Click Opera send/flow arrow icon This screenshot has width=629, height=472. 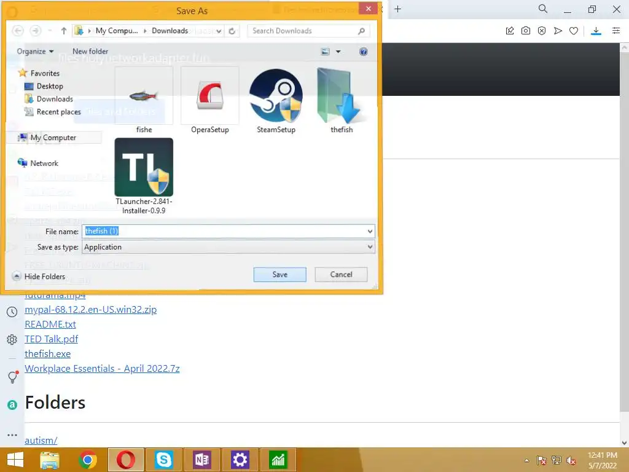[x=558, y=31]
